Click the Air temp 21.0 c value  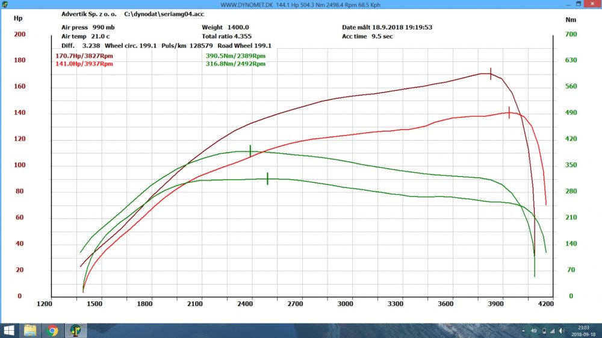(85, 37)
